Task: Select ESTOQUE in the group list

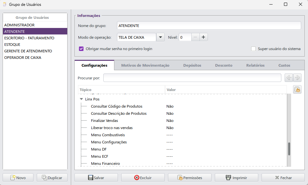Action: pyautogui.click(x=35, y=45)
